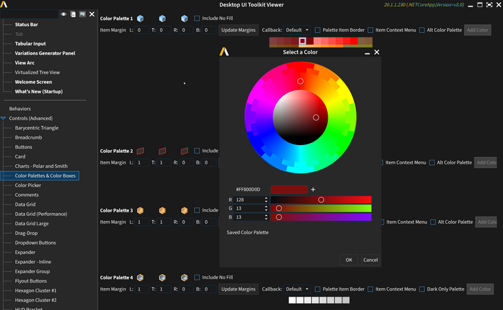The height and width of the screenshot is (310, 503).
Task: Click the sidebar search input field
Action: click(29, 14)
